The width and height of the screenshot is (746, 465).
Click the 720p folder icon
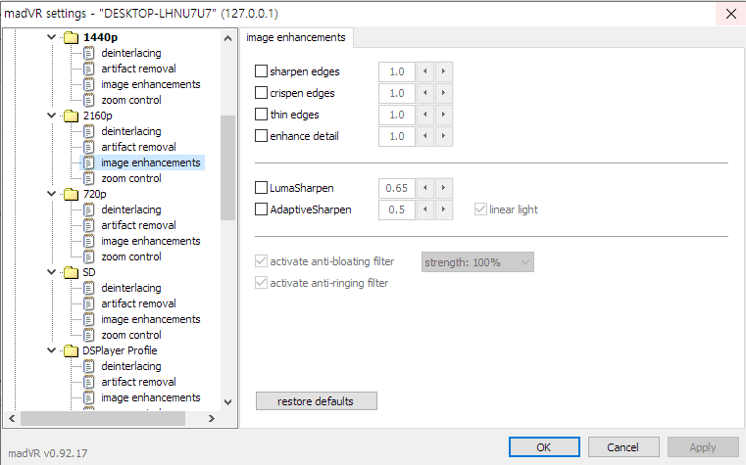(71, 194)
